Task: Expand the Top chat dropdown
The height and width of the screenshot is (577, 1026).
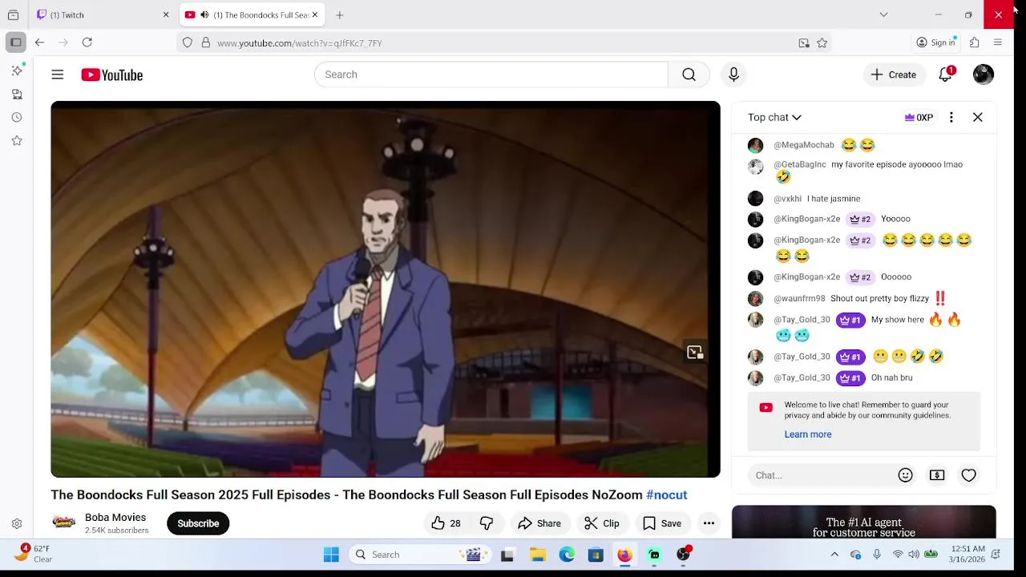Action: pos(774,117)
